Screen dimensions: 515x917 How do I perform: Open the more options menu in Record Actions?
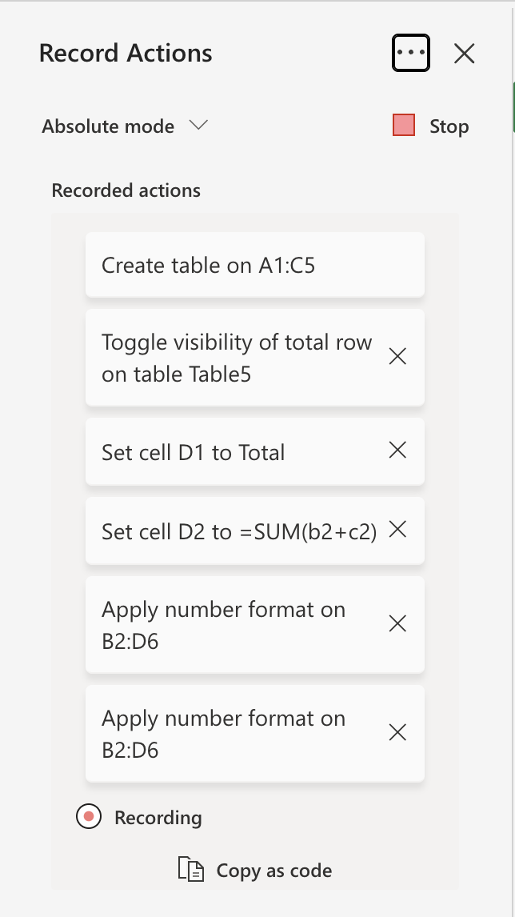[x=410, y=52]
